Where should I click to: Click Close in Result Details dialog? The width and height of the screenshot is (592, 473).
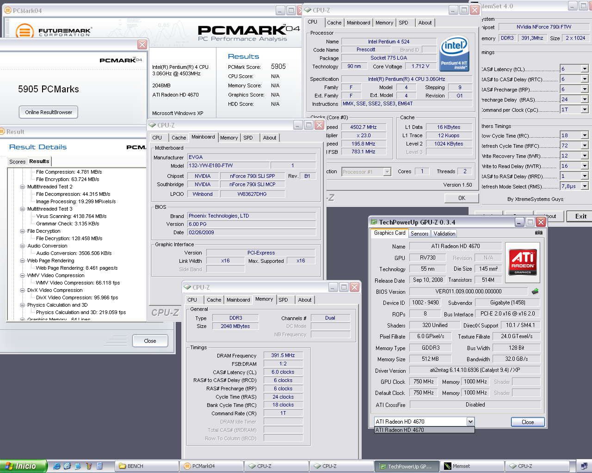tap(150, 341)
